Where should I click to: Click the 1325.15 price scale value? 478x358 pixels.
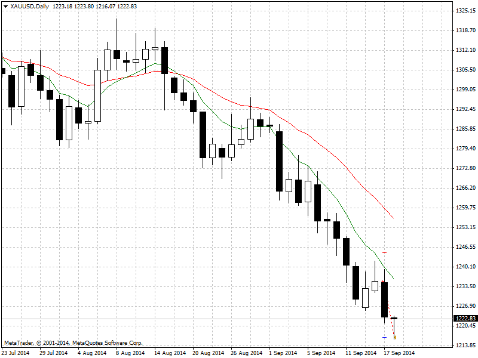[x=465, y=11]
